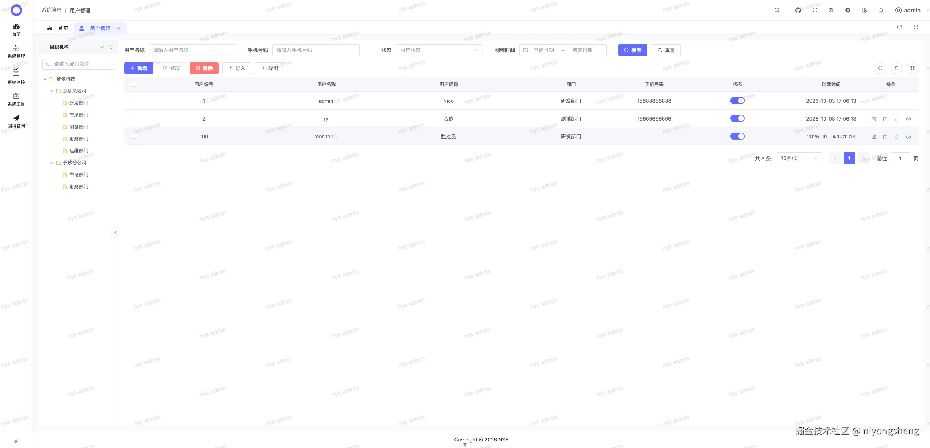Open 回科官网 paper plane icon
This screenshot has height=448, width=930.
coord(16,118)
